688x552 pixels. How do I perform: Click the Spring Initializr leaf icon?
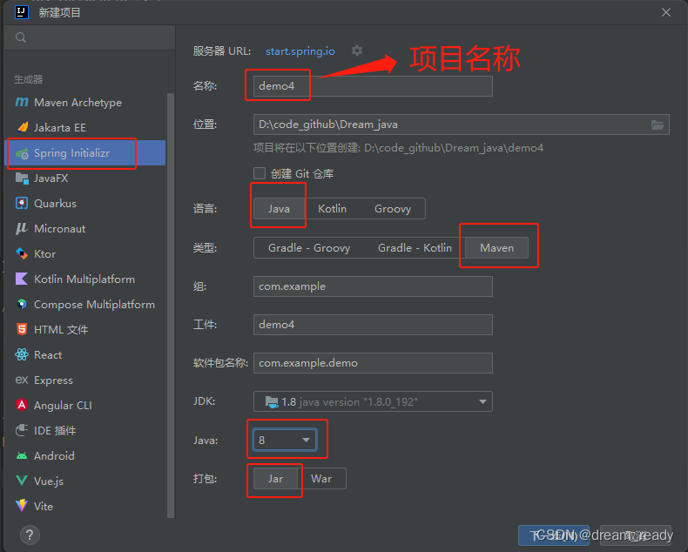coord(22,153)
